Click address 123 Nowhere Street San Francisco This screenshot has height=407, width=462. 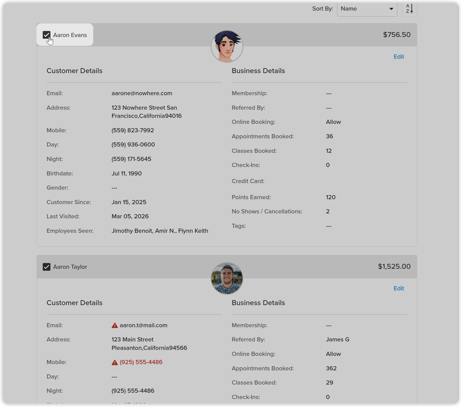[x=147, y=112]
